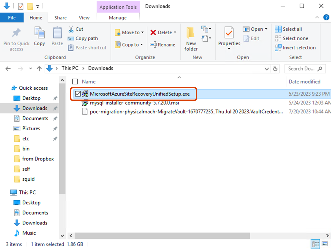Select the poc-migration VaultCredentials file

(187, 111)
